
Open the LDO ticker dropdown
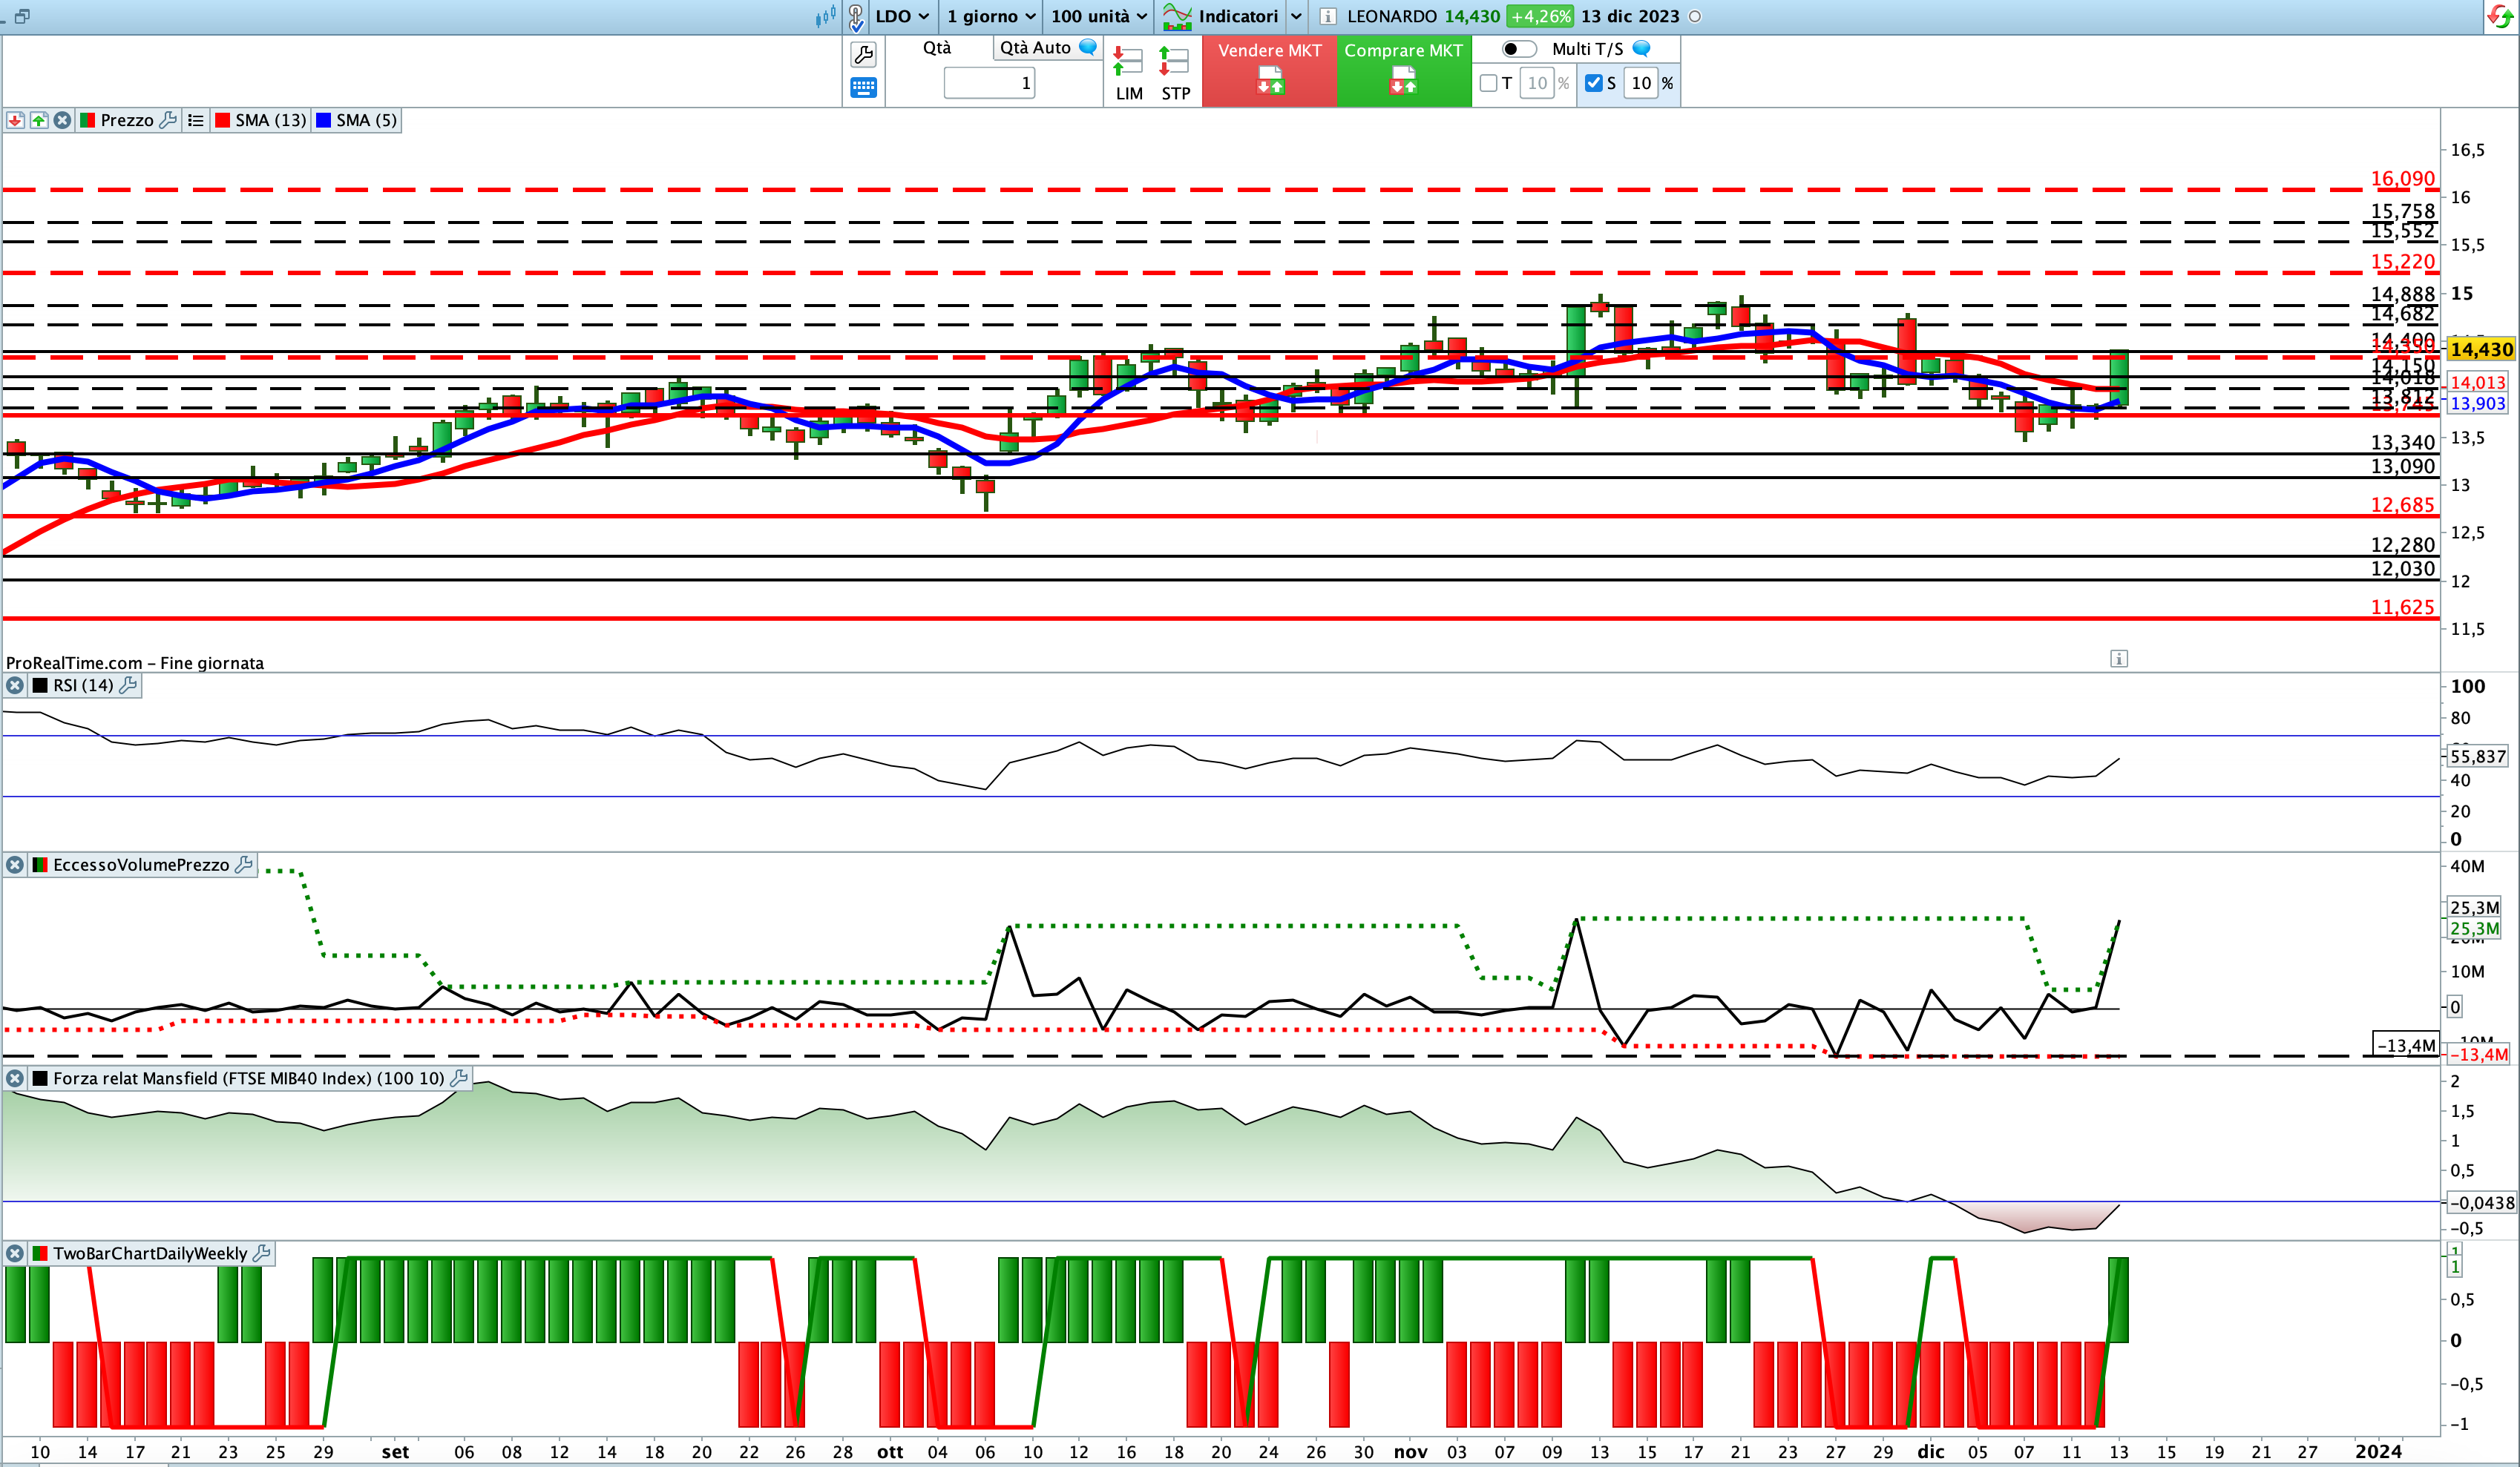902,16
